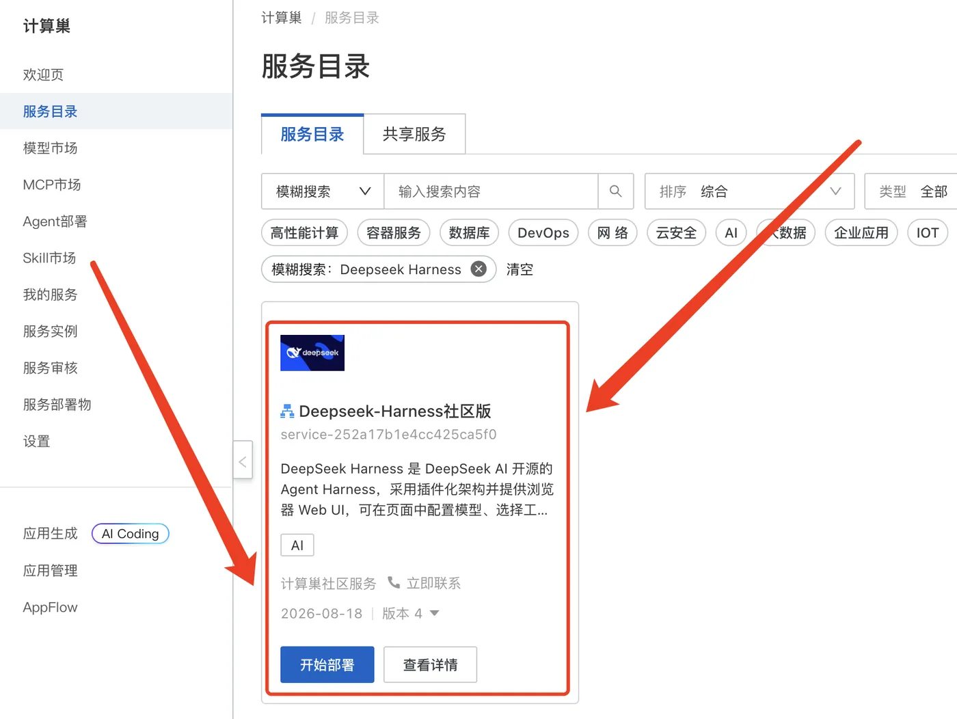Click the 开始部署 button
Screen dimensions: 957x719
pyautogui.click(x=327, y=664)
